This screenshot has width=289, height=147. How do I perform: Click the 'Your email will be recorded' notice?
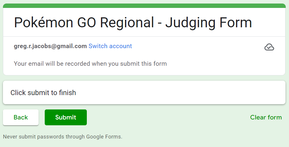coord(90,63)
